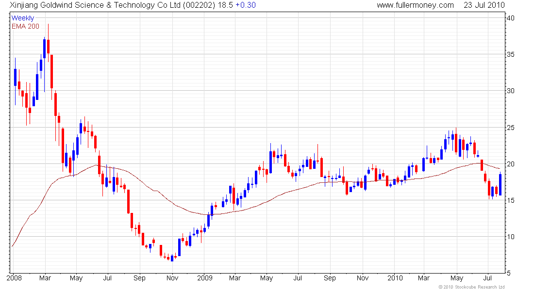The image size is (534, 291).
Task: Click the y-axis label 35
Action: (510, 54)
